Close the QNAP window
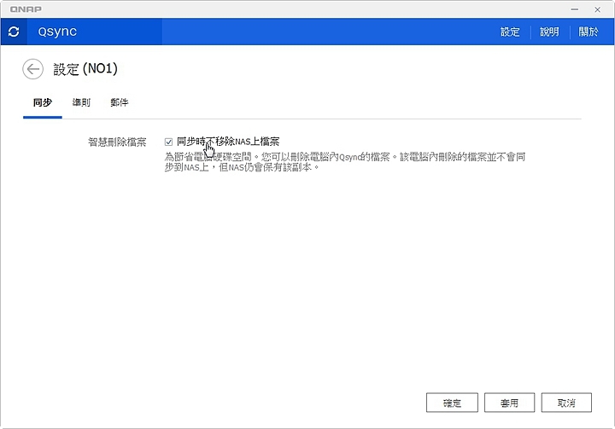615x429 pixels. point(597,9)
